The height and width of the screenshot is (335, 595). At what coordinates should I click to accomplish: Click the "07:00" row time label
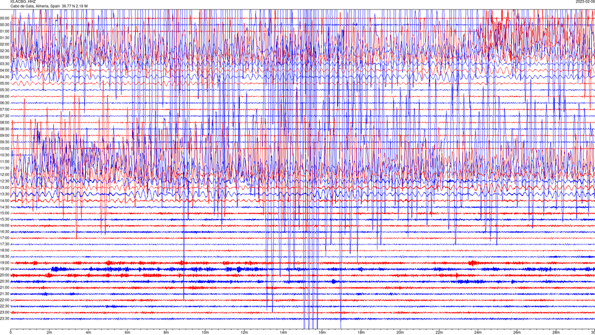point(4,109)
